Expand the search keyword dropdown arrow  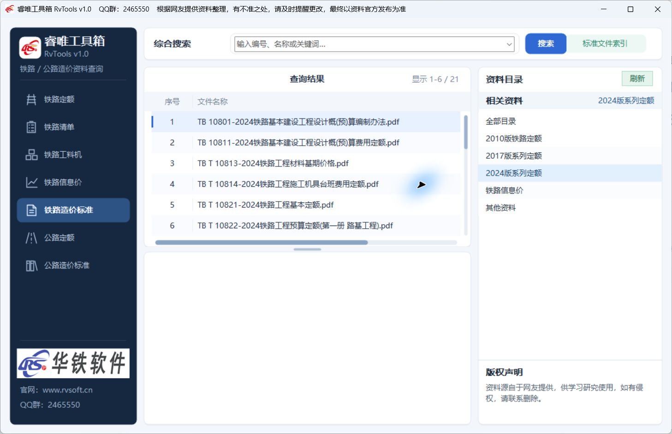tap(509, 44)
